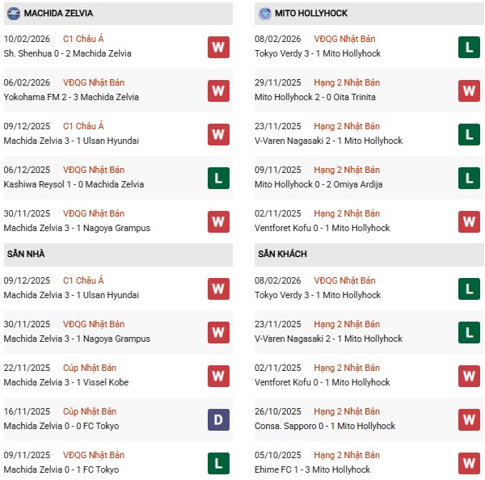Click the W badge for Oita Trinita match
Screen dimensions: 485x480
click(470, 91)
